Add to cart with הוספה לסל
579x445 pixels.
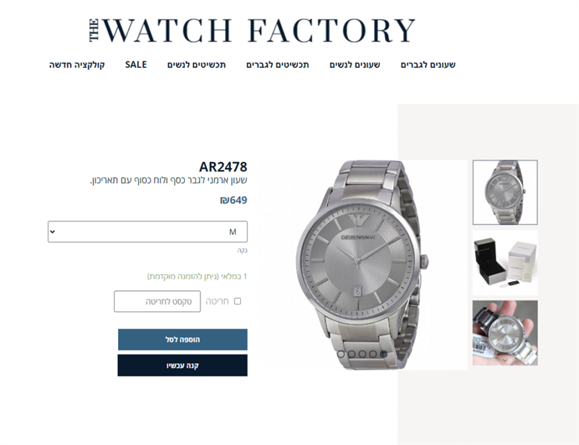tap(183, 339)
